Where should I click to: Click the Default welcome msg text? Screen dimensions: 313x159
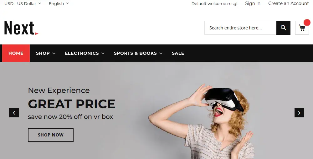pos(214,4)
